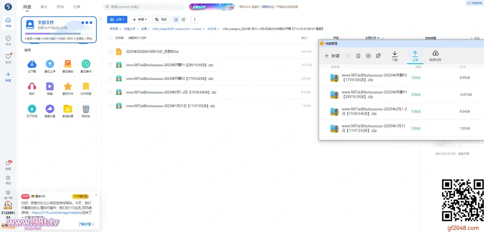Open the 2025年 breadcrumb folder
The image size is (484, 232).
(x=212, y=29)
